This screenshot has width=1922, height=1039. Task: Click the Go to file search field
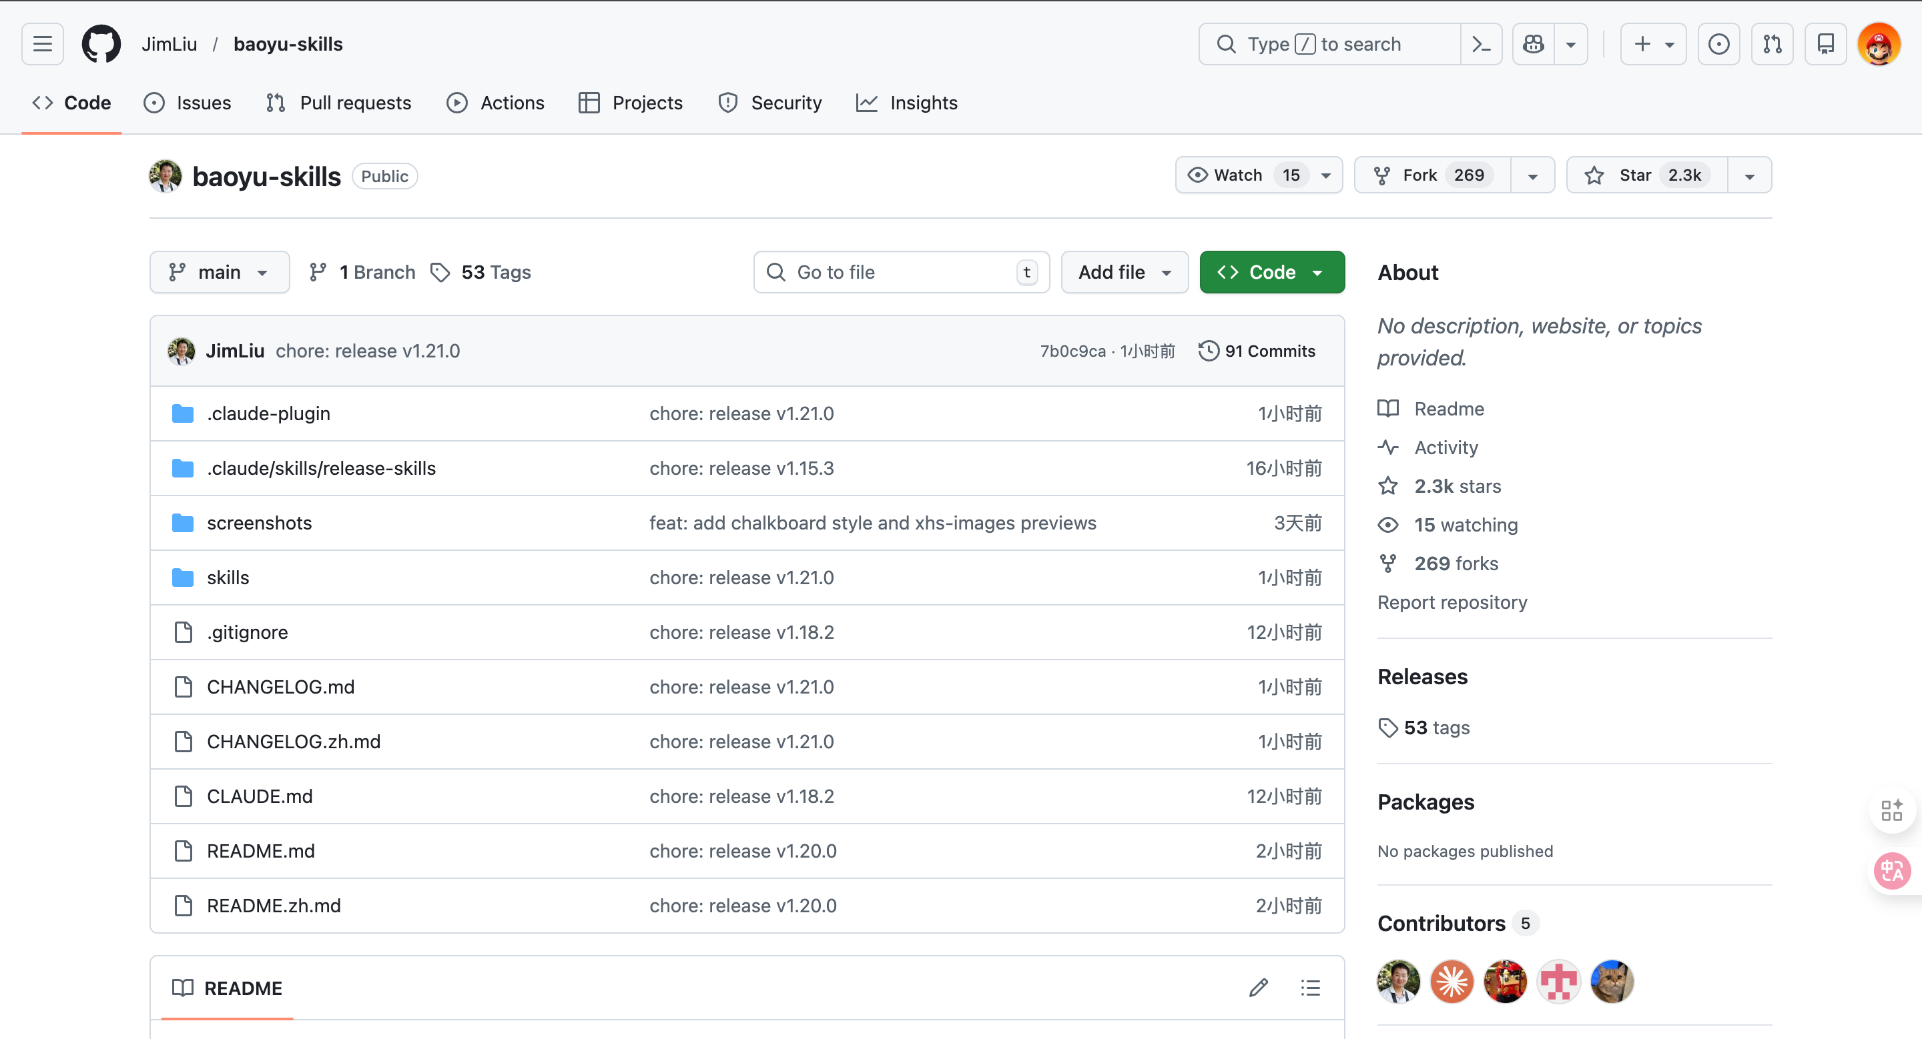tap(896, 272)
